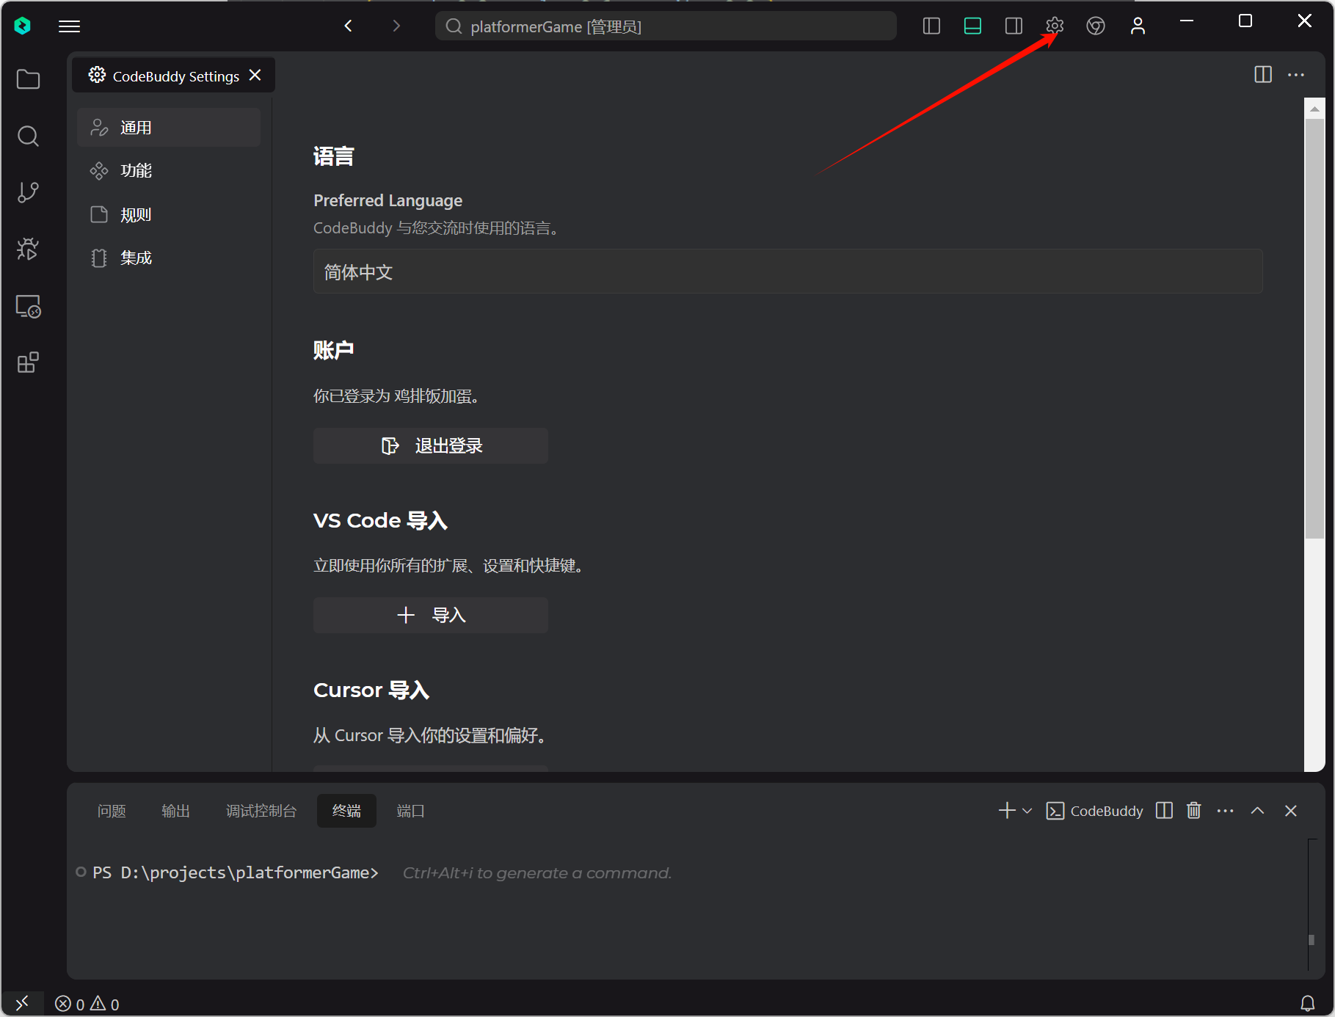
Task: Split the terminal pane
Action: click(x=1164, y=811)
